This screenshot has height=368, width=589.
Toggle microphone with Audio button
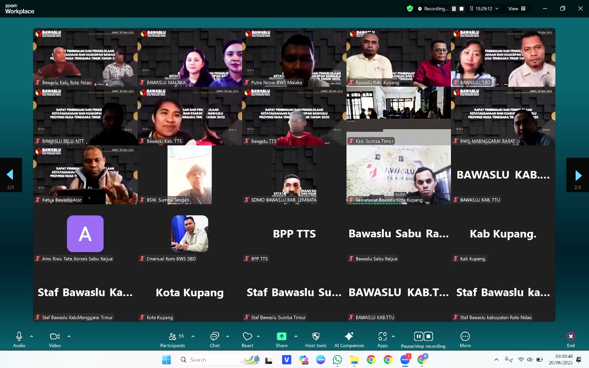tap(19, 340)
